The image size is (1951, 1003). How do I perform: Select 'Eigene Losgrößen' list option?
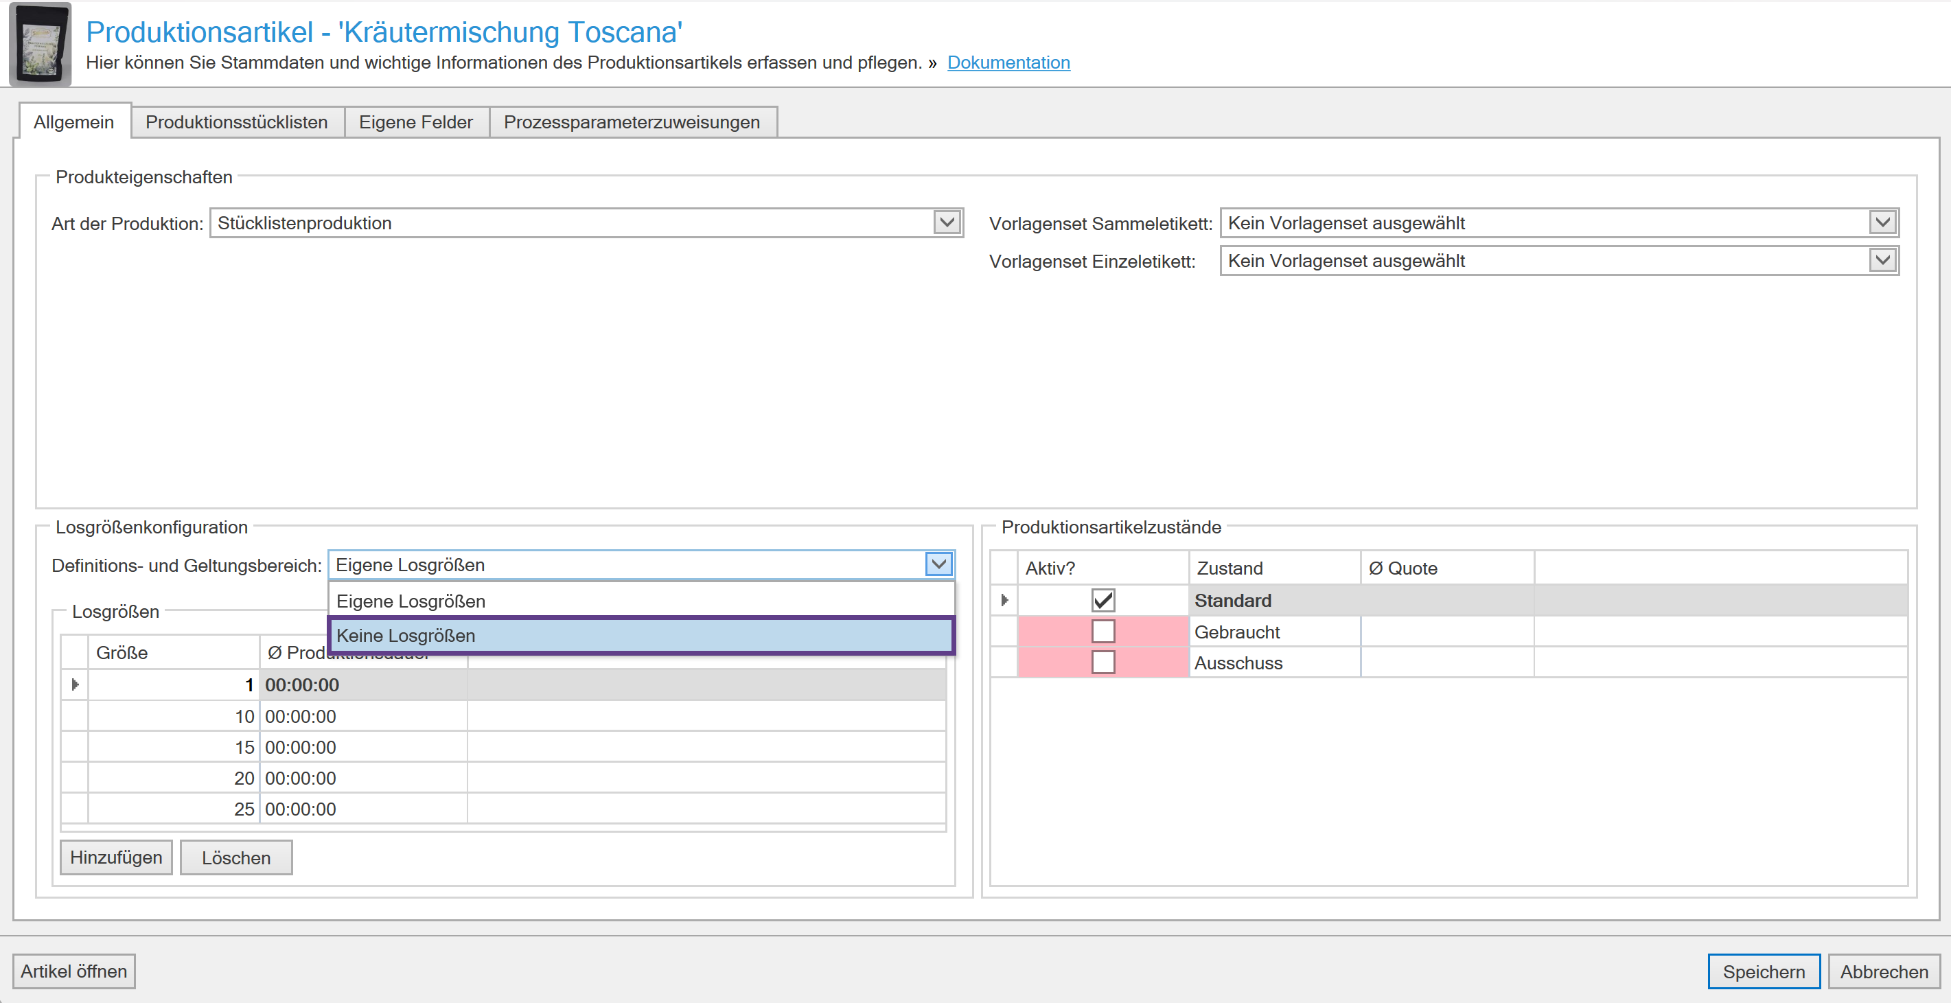640,601
